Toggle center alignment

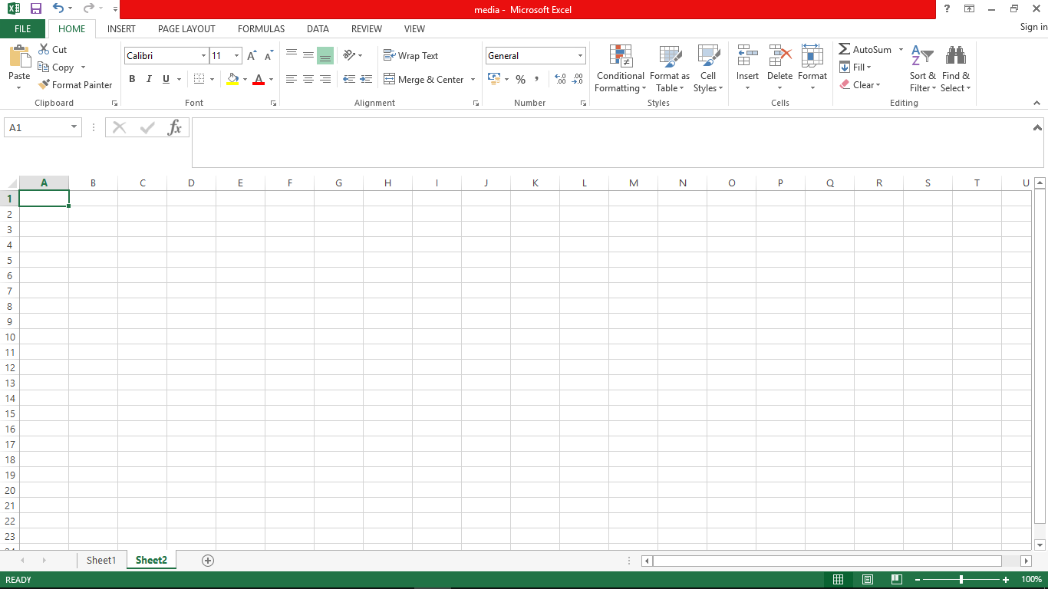coord(308,79)
